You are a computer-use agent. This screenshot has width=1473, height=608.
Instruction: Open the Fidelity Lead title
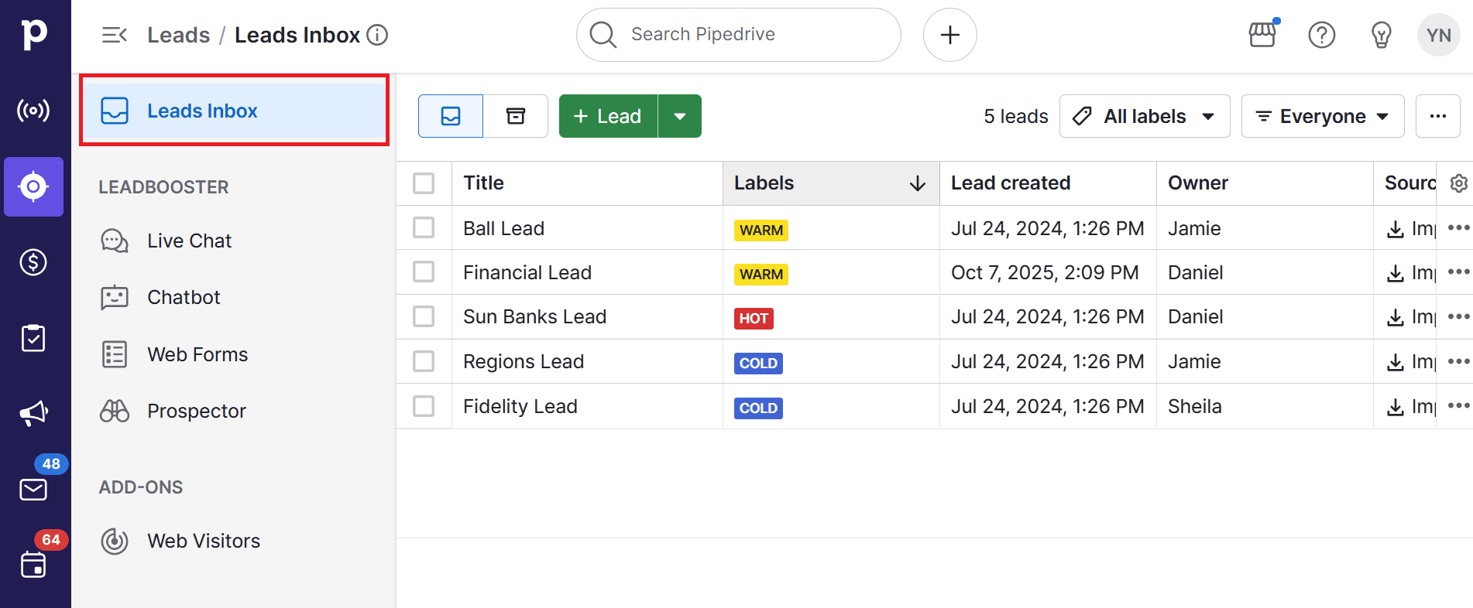pos(520,406)
